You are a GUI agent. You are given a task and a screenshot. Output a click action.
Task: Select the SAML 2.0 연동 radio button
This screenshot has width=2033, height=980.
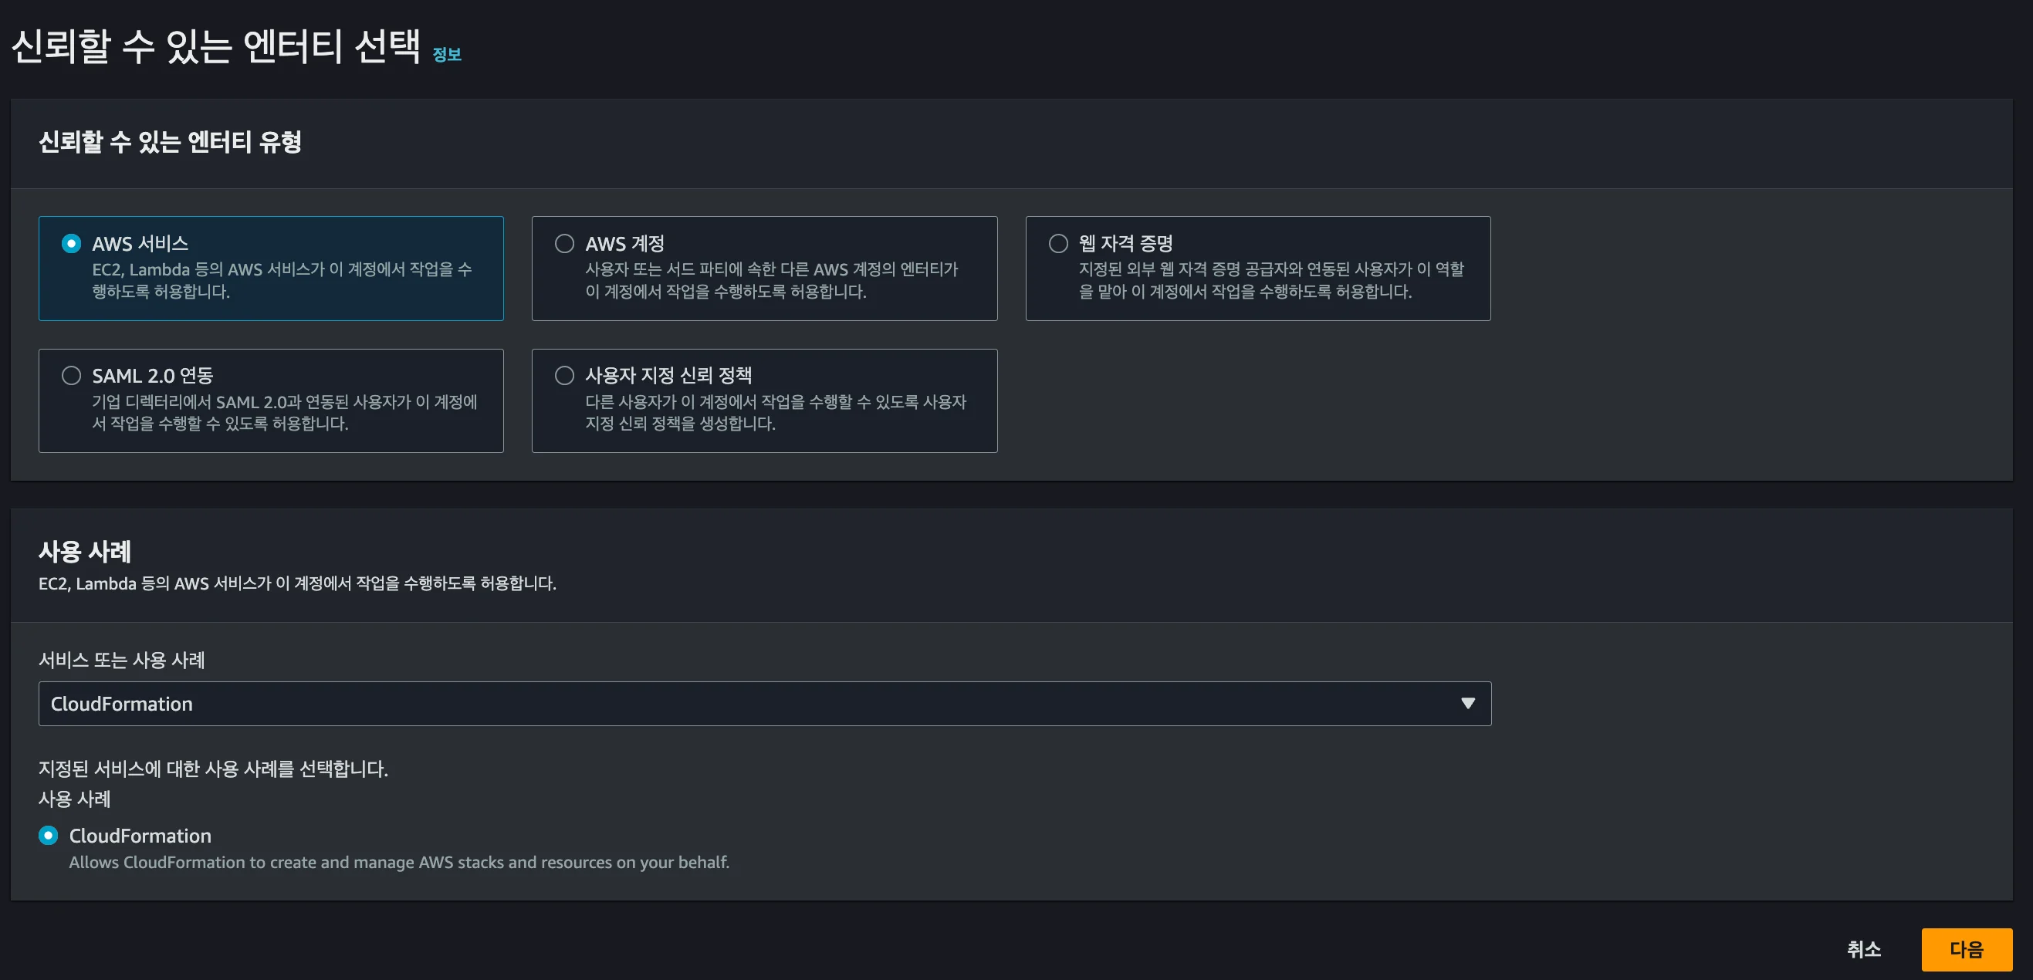pyautogui.click(x=72, y=376)
